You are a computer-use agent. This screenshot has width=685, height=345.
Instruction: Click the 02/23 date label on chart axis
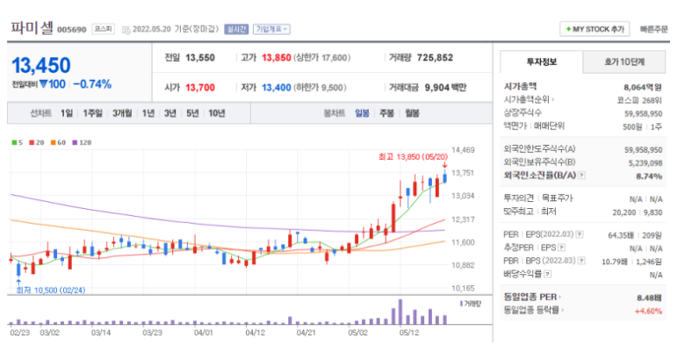20,333
